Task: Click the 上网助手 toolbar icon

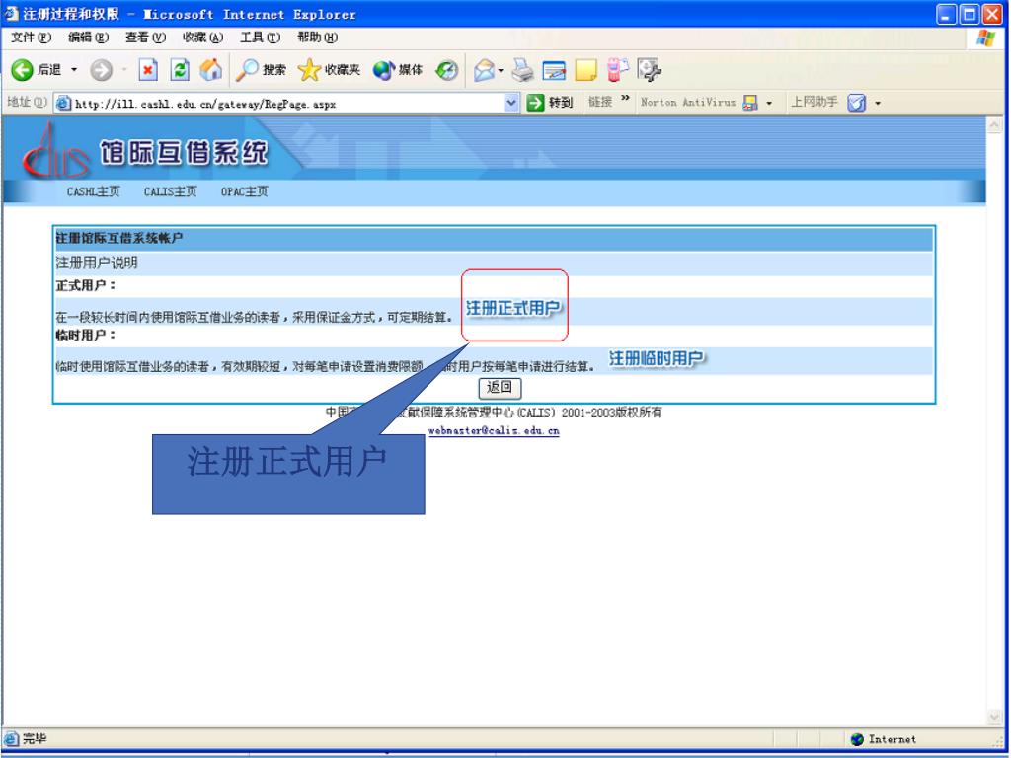Action: click(x=856, y=103)
